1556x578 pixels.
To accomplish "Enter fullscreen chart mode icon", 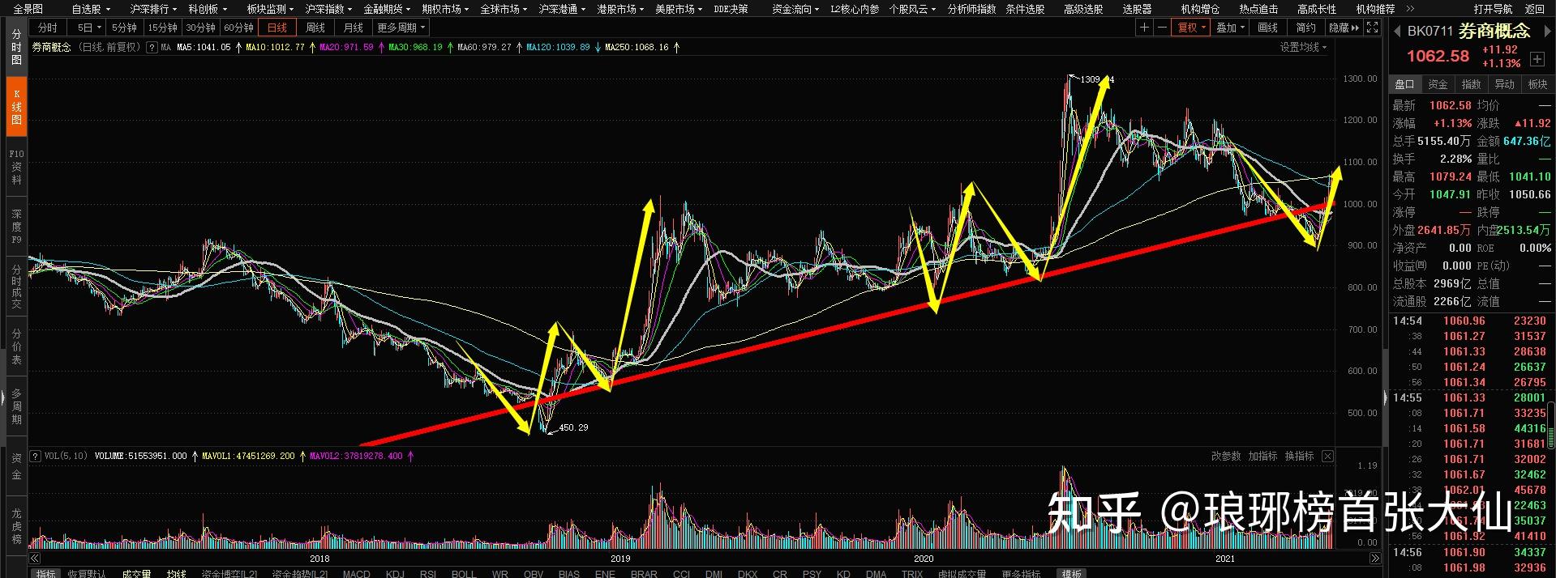I will 1372,28.
